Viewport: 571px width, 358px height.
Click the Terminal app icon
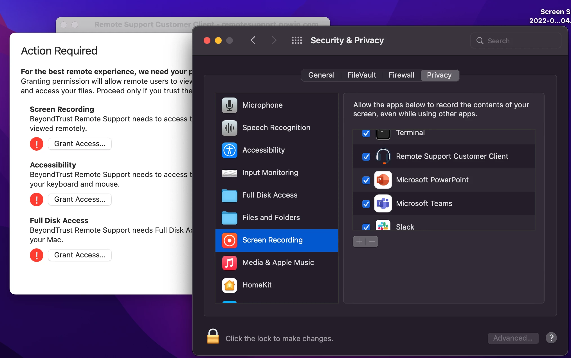tap(383, 134)
